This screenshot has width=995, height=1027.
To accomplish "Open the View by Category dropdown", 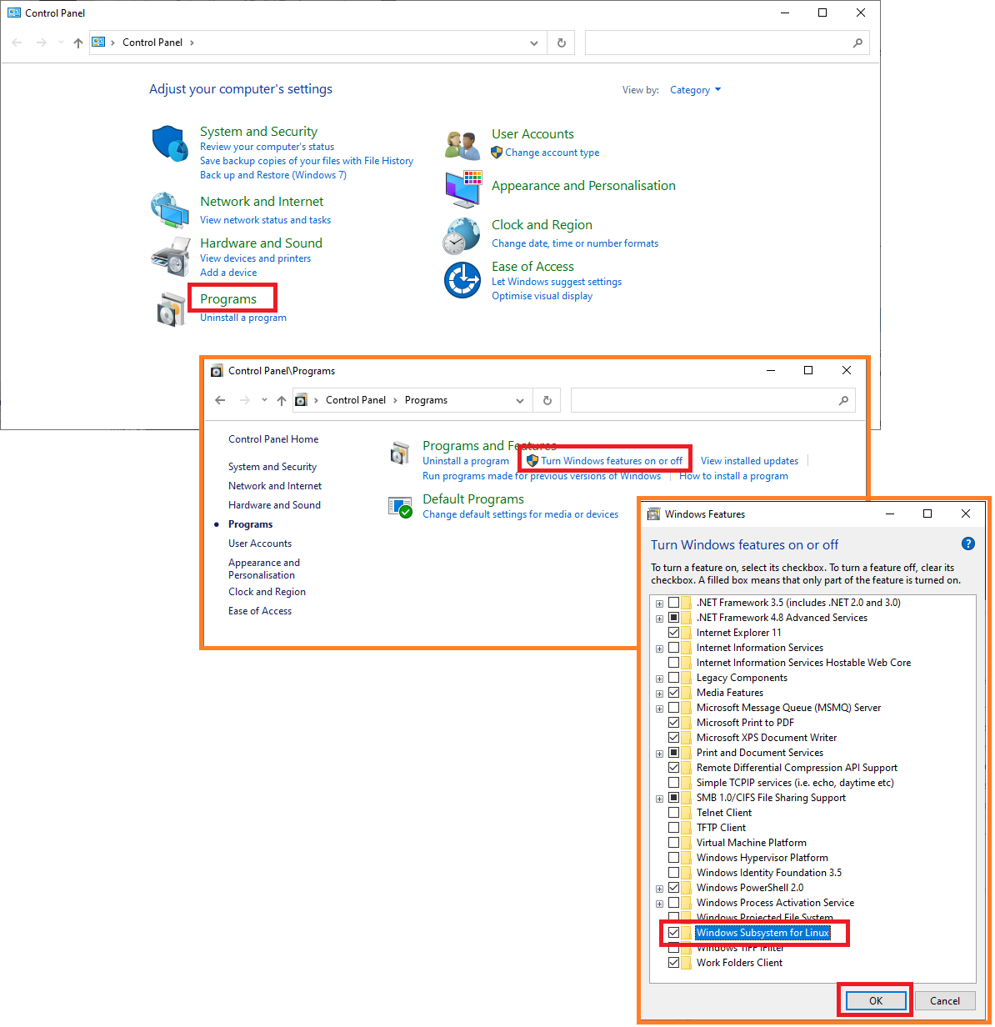I will point(695,89).
